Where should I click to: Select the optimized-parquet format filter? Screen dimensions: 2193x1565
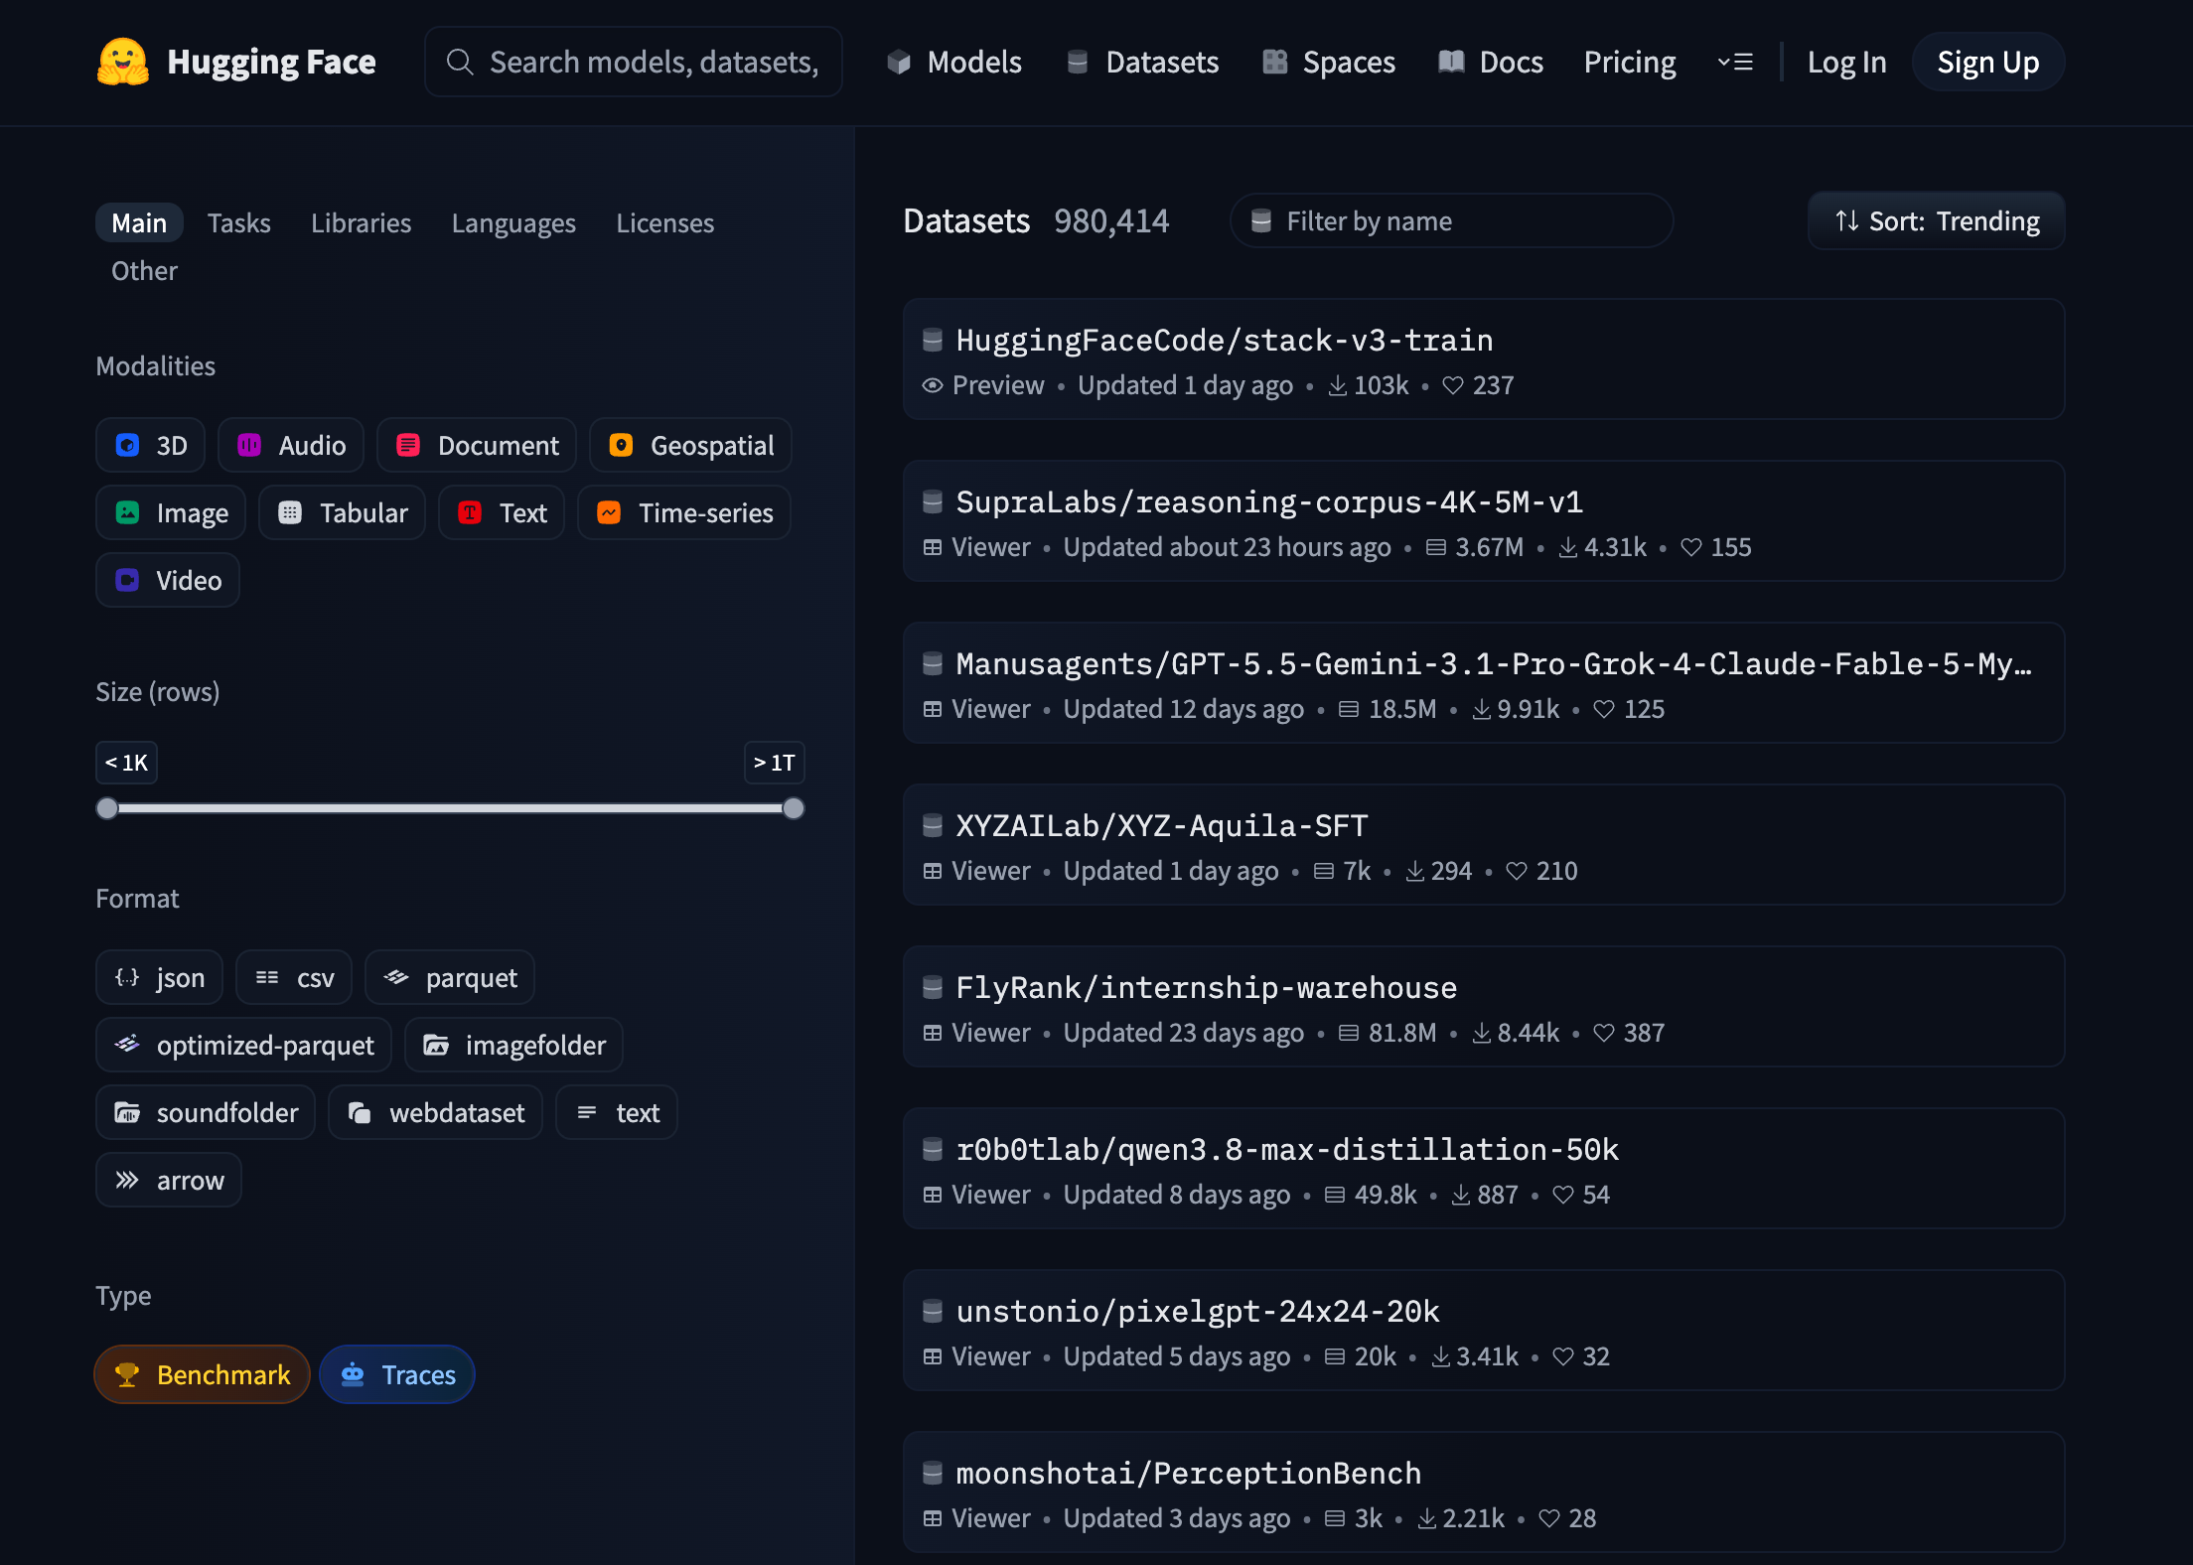[x=244, y=1045]
